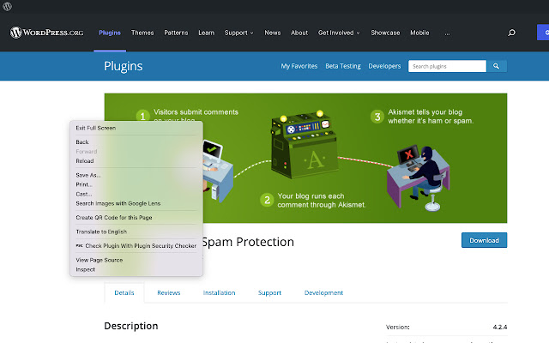Open the site search magnifier icon
549x343 pixels.
511,33
